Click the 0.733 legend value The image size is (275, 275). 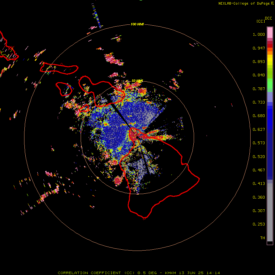click(259, 102)
